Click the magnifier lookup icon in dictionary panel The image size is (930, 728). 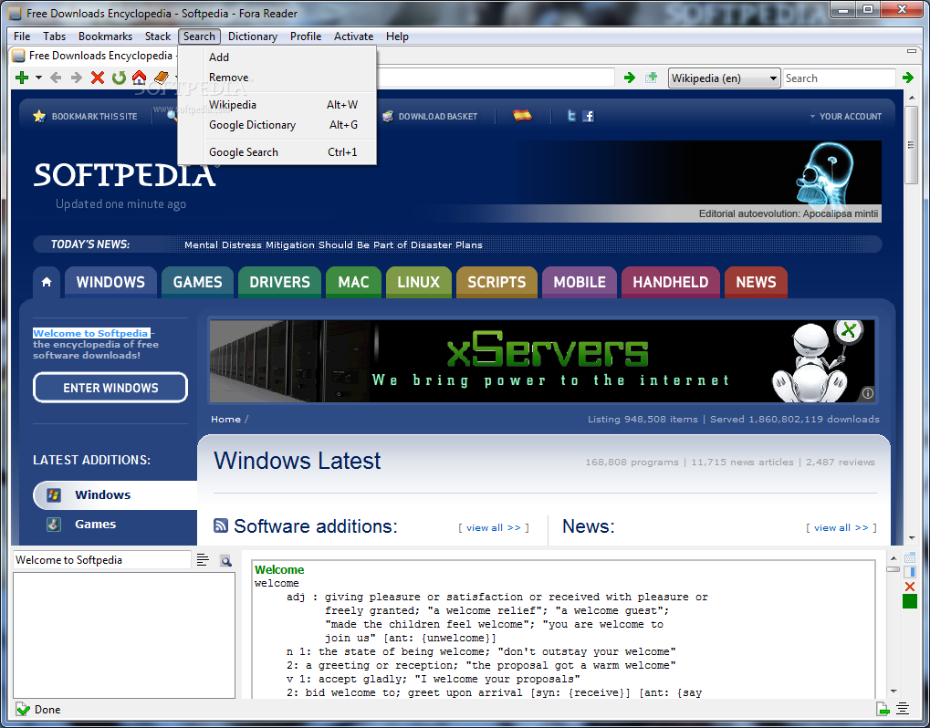[x=225, y=560]
